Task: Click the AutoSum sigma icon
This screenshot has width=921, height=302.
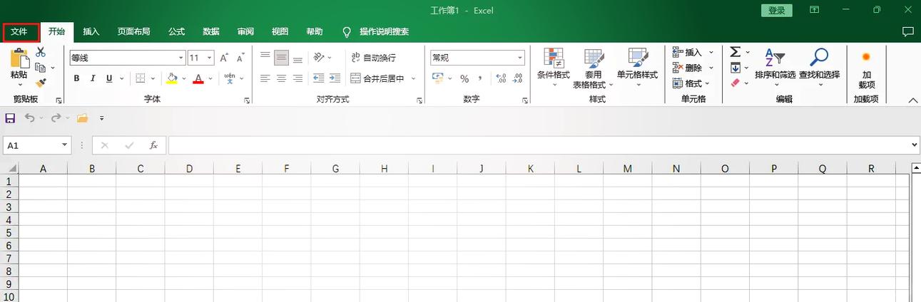Action: [736, 52]
